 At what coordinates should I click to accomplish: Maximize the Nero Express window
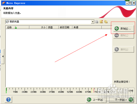pos(130,3)
